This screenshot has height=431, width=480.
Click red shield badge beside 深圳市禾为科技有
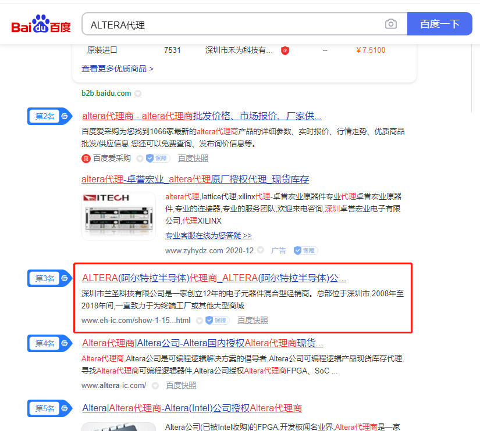[x=285, y=50]
